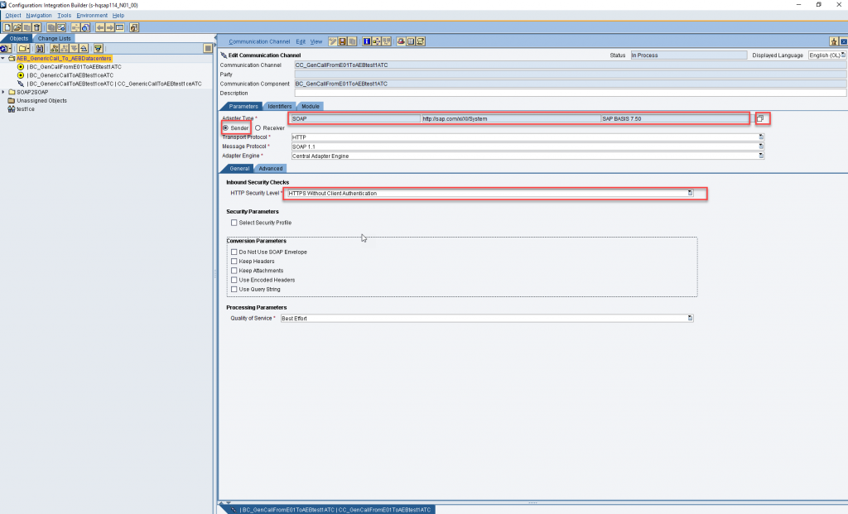This screenshot has height=514, width=848.
Task: Click the Description input field
Action: [570, 93]
